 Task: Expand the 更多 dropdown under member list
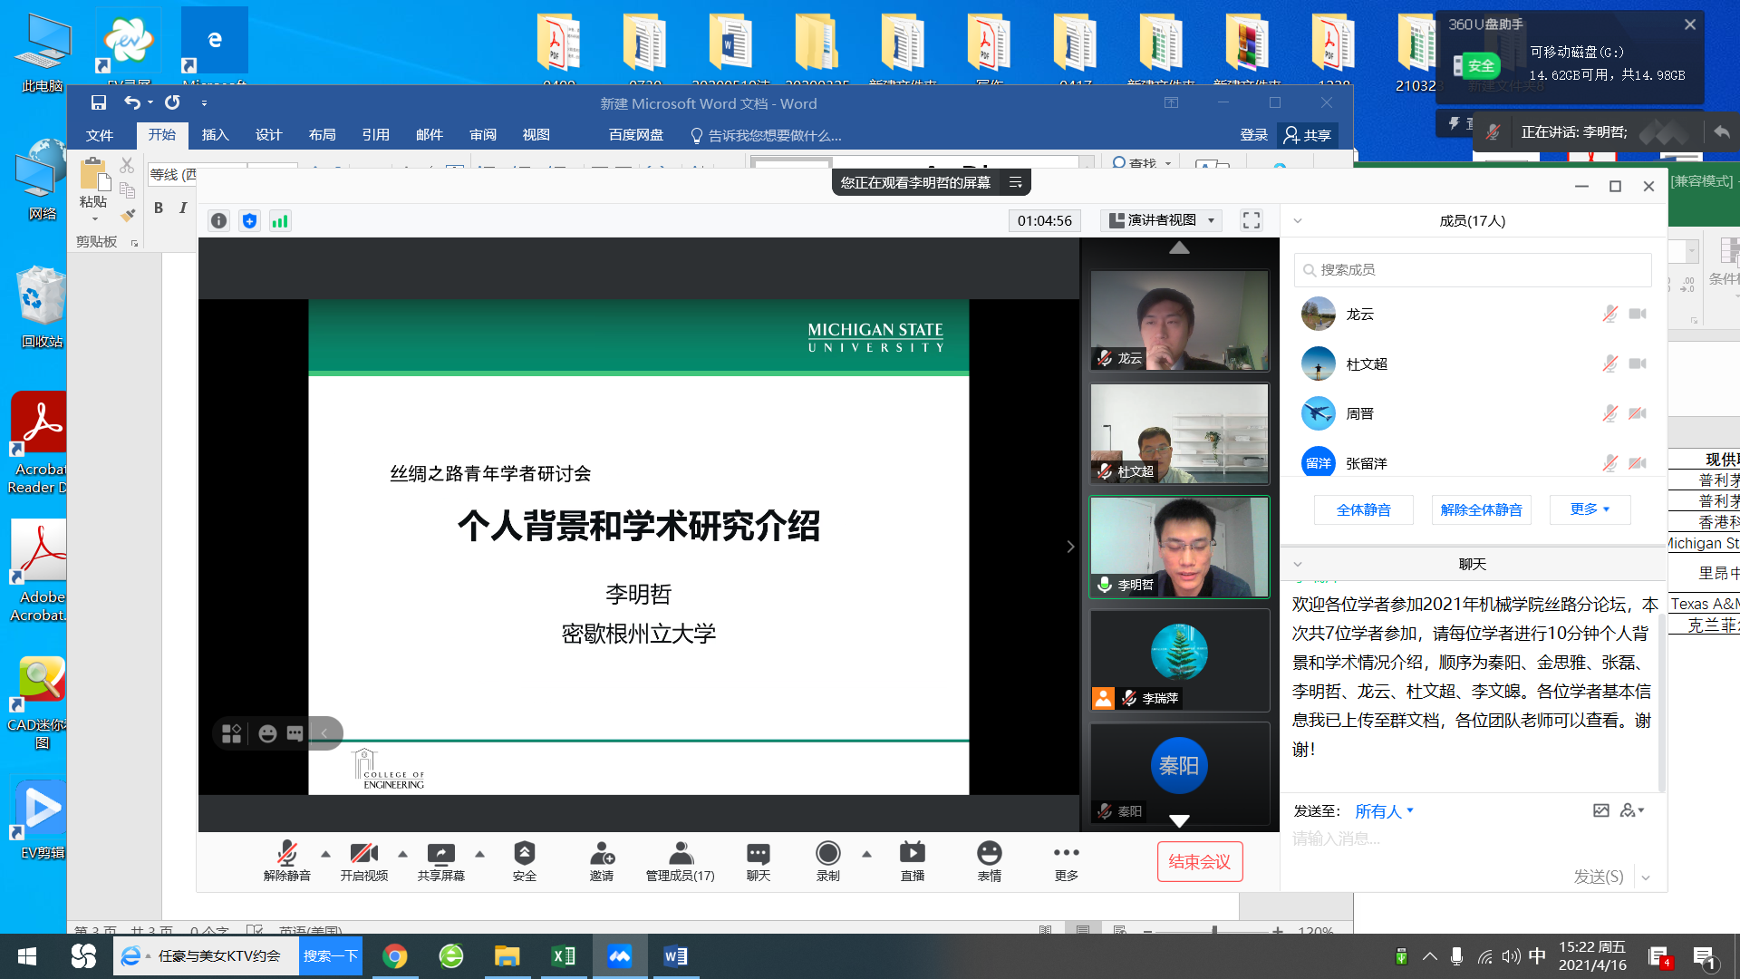(1590, 509)
